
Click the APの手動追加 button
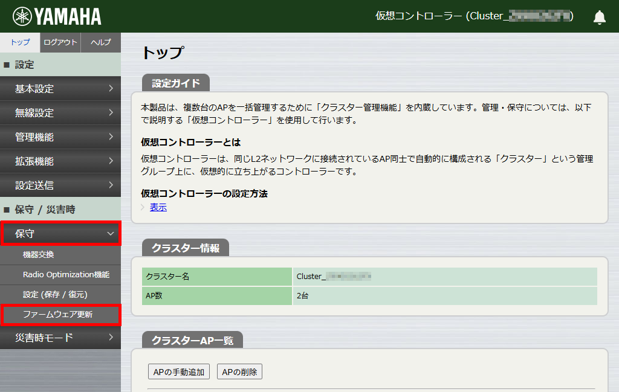179,371
